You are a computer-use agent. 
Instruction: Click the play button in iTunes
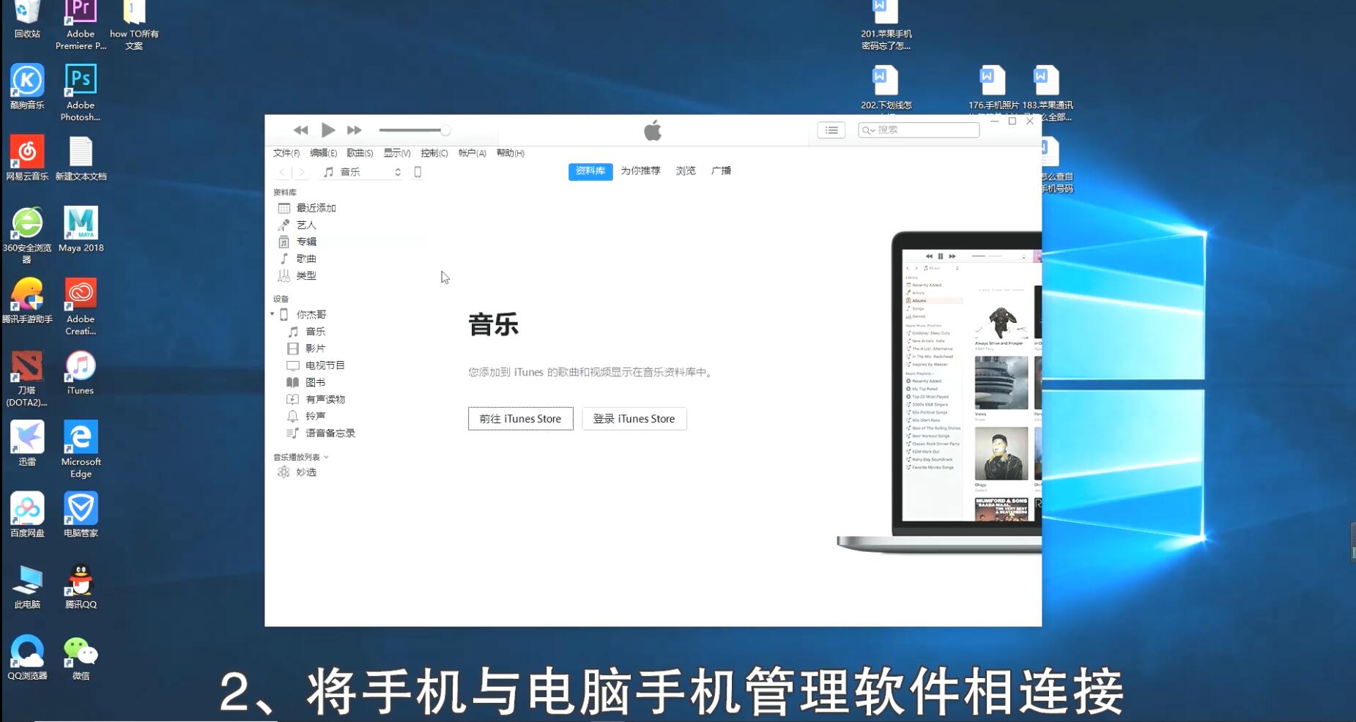tap(328, 130)
